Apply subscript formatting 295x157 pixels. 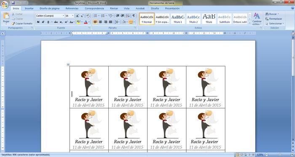61,22
